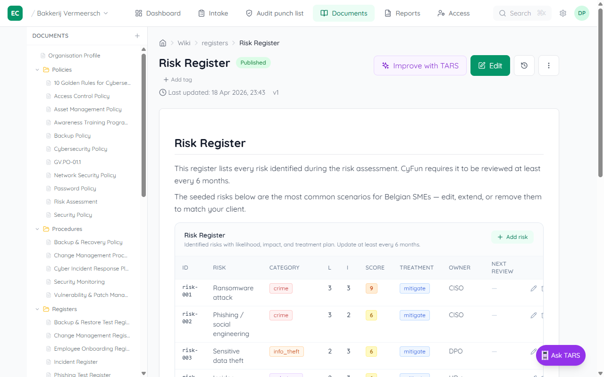The image size is (604, 377).
Task: Open the Password Policy document
Action: click(x=76, y=188)
